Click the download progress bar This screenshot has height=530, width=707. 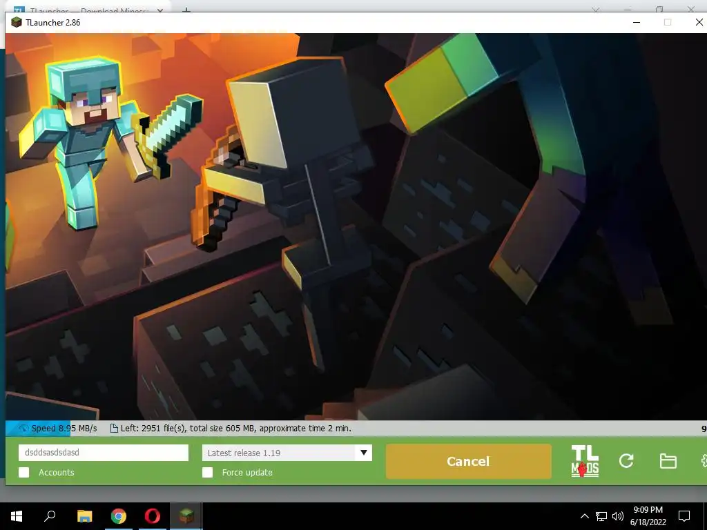coord(356,429)
